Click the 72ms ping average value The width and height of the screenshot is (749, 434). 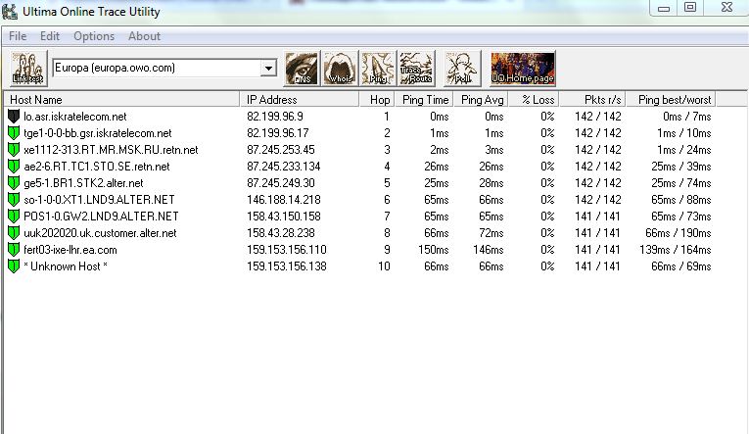[x=492, y=233]
